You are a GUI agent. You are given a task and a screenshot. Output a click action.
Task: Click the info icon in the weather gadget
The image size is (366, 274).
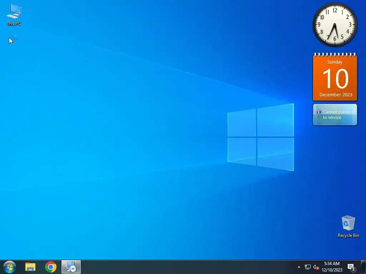pos(318,112)
